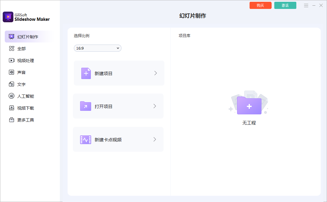Click the GiliSoft Slideshow Maker logo icon
Viewport: 327px width, 202px height.
point(8,17)
